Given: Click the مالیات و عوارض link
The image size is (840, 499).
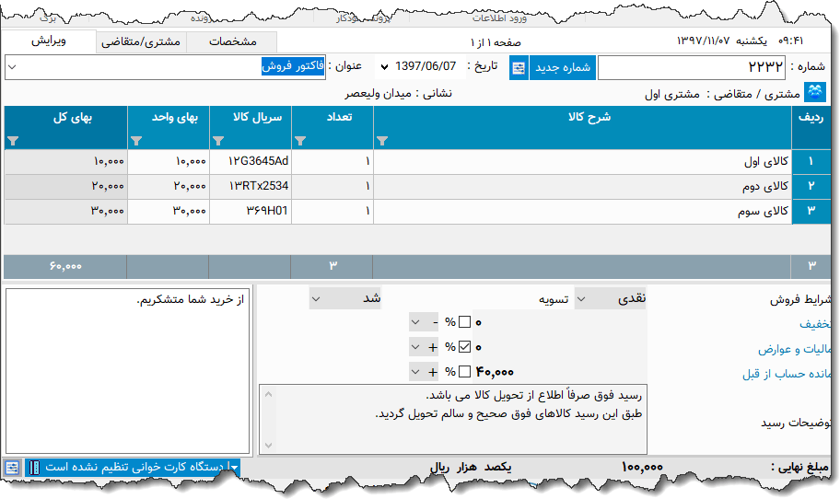Looking at the screenshot, I should pyautogui.click(x=794, y=349).
